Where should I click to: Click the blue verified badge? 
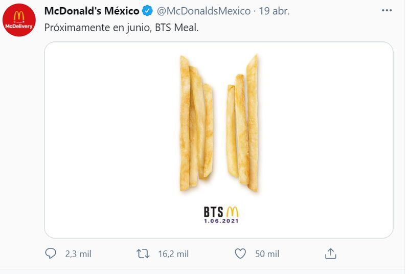point(147,11)
